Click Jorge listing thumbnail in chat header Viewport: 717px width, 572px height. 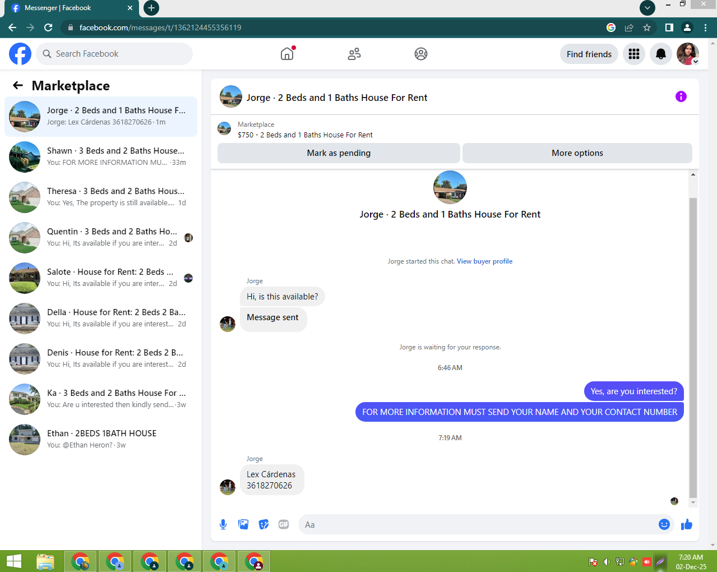coord(231,96)
